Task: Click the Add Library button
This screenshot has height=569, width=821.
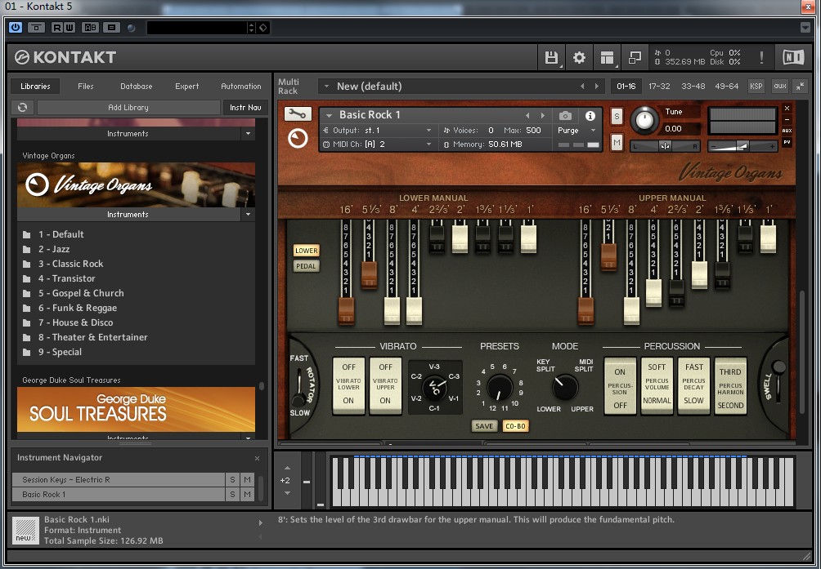Action: pyautogui.click(x=128, y=107)
